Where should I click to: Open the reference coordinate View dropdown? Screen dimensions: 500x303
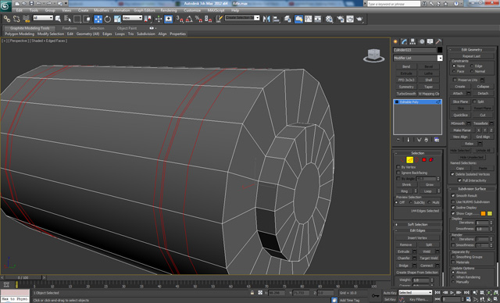(132, 18)
